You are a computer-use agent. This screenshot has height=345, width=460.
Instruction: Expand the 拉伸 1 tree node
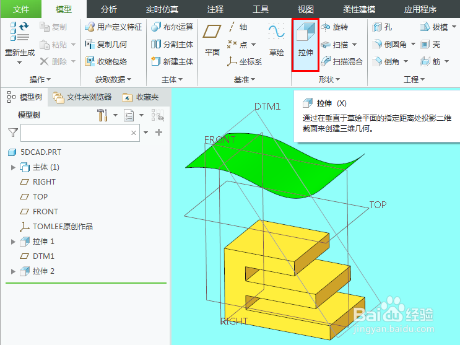click(13, 242)
